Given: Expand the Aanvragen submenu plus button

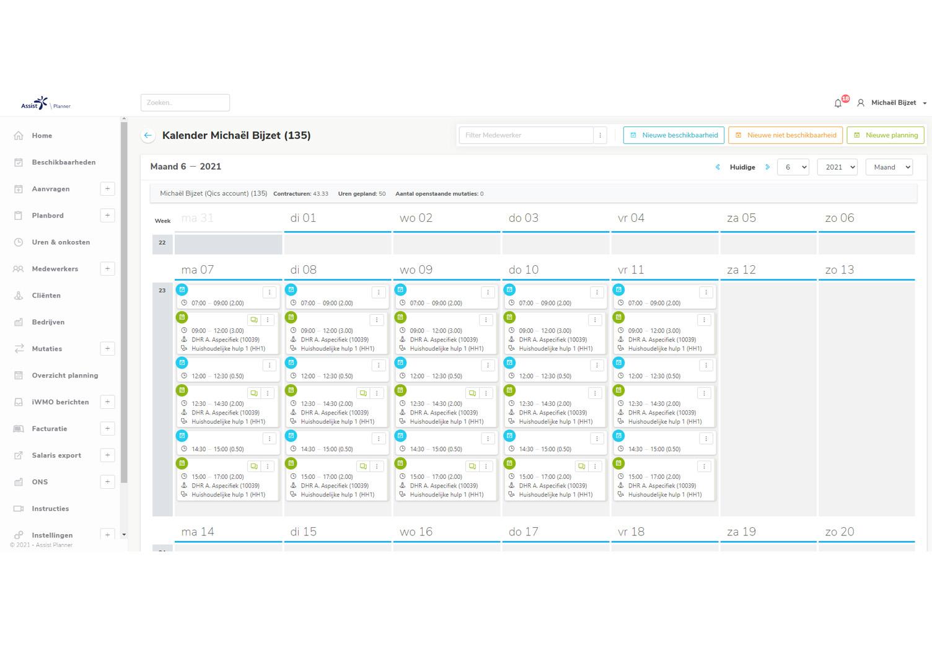Looking at the screenshot, I should pos(107,189).
